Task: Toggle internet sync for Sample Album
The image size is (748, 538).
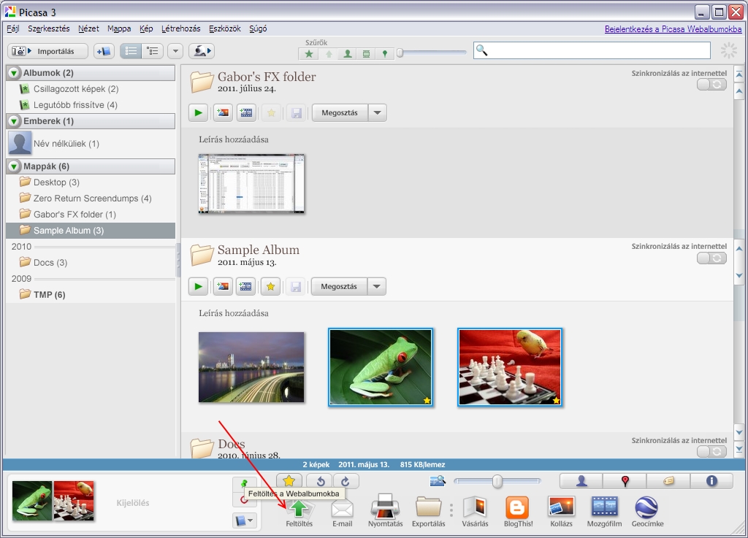Action: pyautogui.click(x=711, y=258)
